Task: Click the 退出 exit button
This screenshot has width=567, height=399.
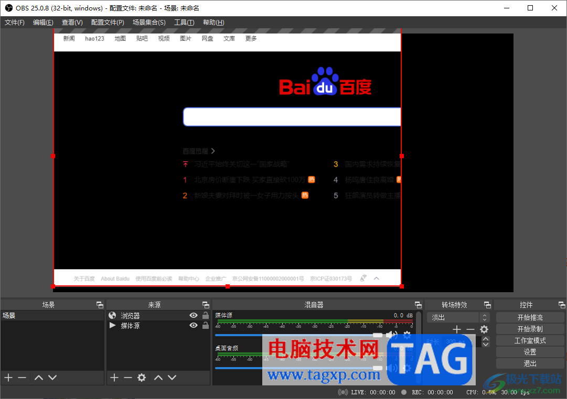Action: pyautogui.click(x=530, y=363)
